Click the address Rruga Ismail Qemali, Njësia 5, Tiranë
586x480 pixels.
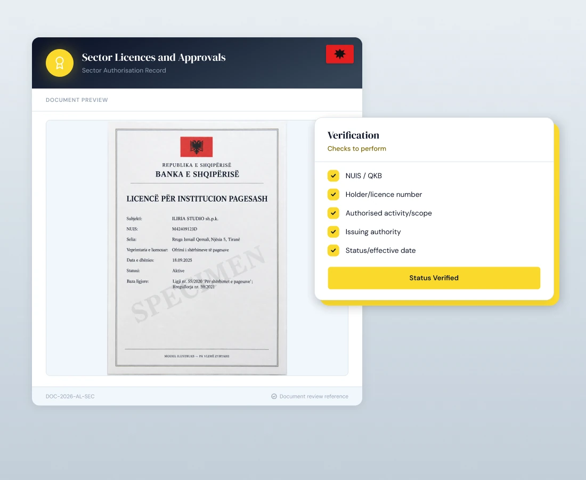pos(206,239)
